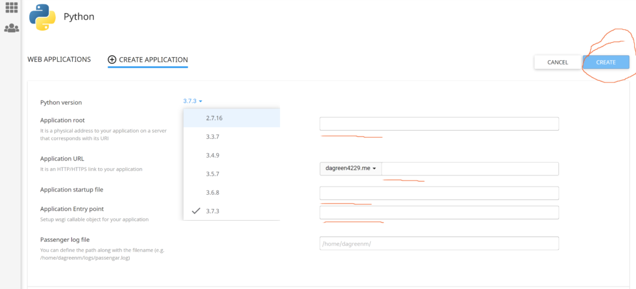
Task: Click the blue CREATE button
Action: tap(606, 63)
